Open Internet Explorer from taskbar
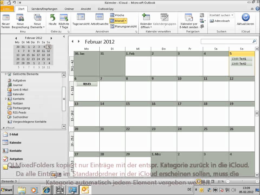 46,190
